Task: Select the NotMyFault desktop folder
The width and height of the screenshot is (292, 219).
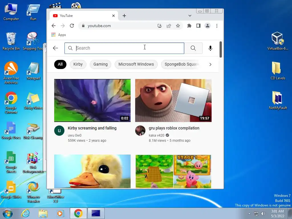Action: 278,100
